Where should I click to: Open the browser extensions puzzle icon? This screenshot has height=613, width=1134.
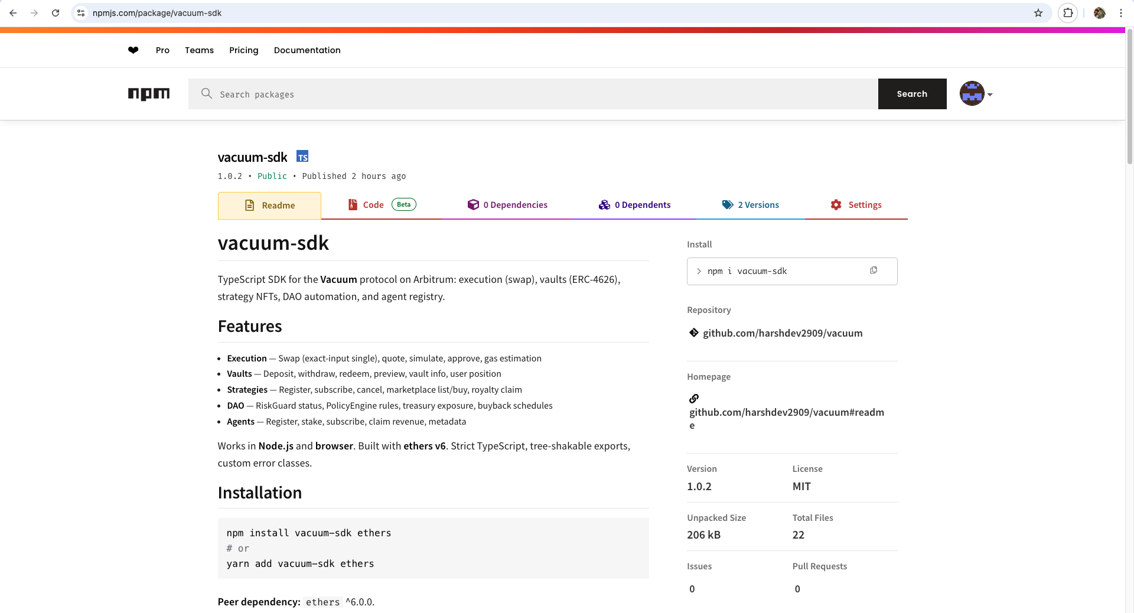(1067, 13)
